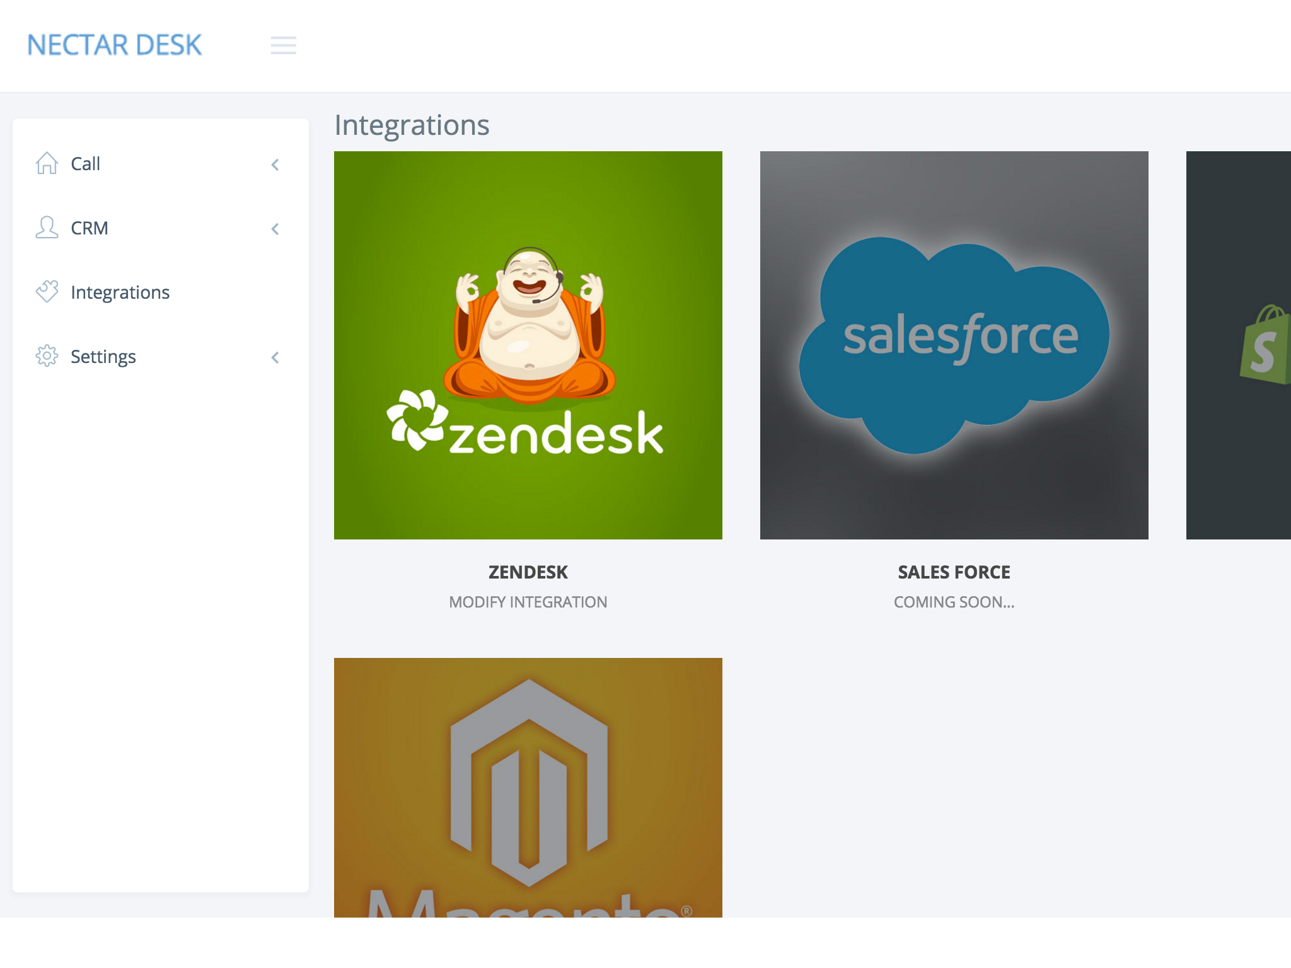
Task: Click the hamburger menu icon
Action: click(283, 45)
